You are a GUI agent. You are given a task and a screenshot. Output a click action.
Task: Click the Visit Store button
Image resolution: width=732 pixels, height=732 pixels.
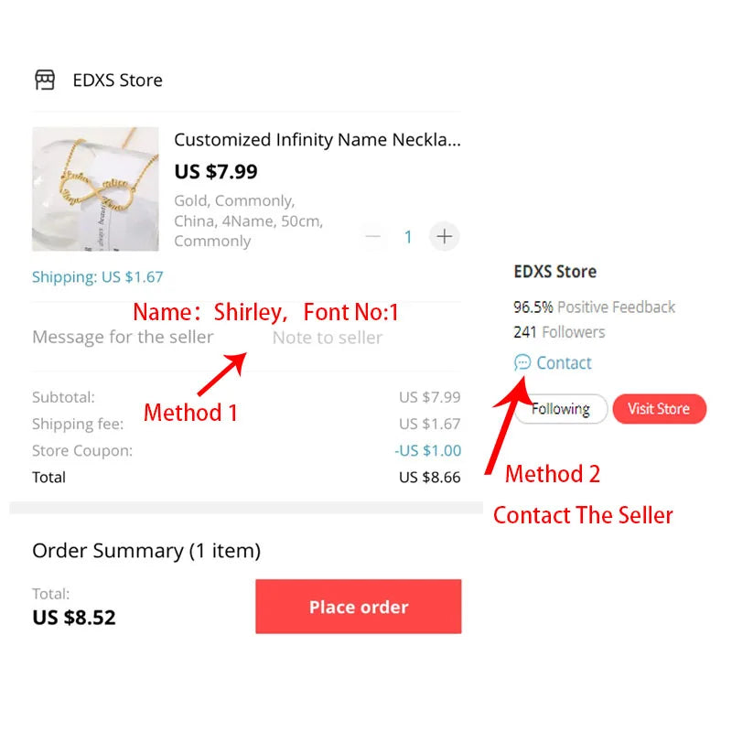coord(659,409)
